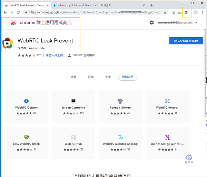This screenshot has width=207, height=177.
Task: Open a new browser tab with plus
Action: coord(151,5)
